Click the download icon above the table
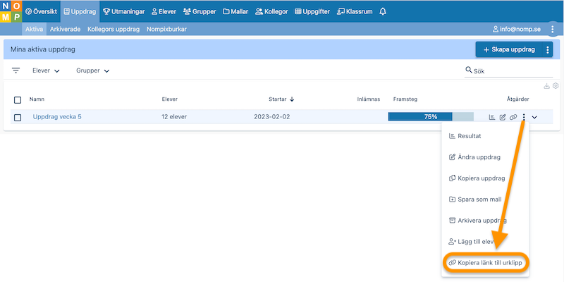 (546, 86)
